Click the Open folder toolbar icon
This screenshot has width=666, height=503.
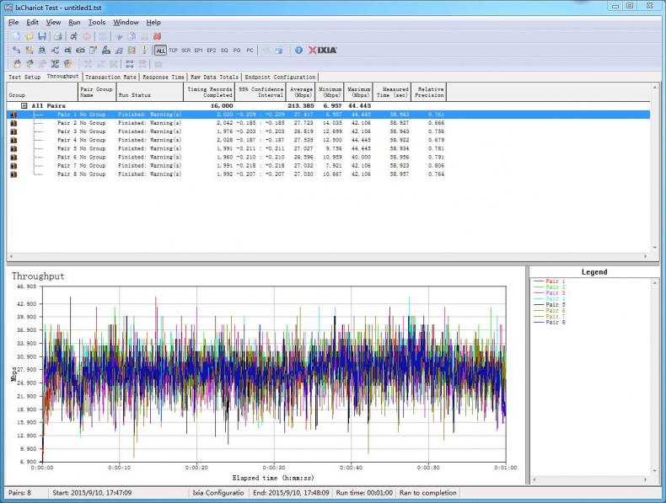[30, 36]
